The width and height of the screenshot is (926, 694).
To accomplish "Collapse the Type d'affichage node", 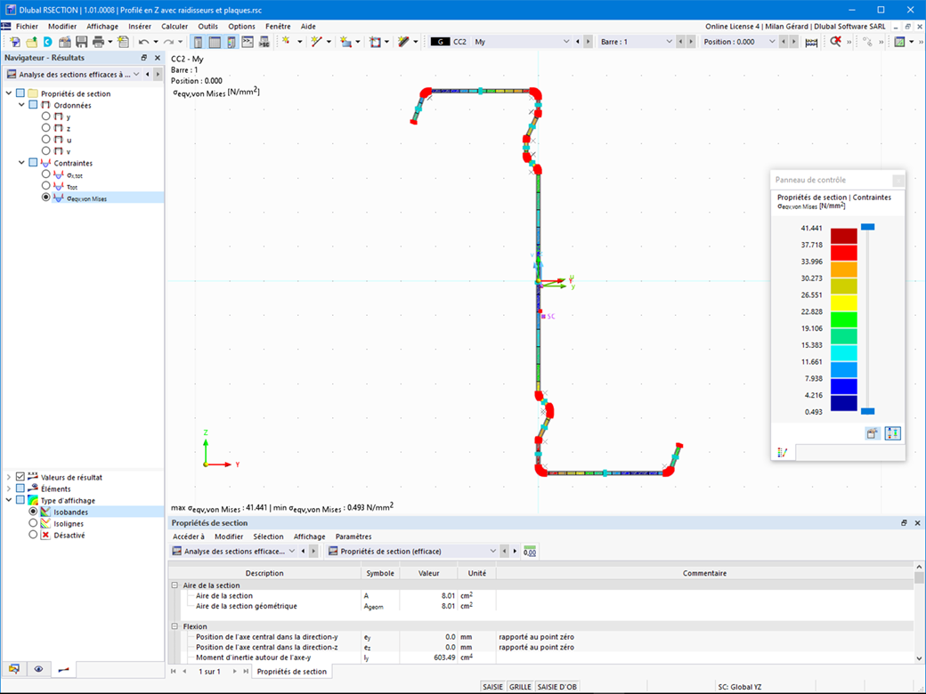I will click(x=9, y=500).
